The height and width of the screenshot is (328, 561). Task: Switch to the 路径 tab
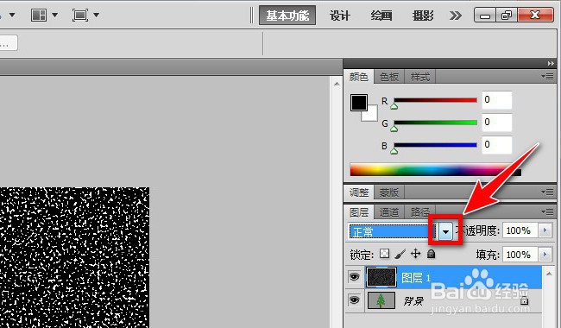click(419, 212)
